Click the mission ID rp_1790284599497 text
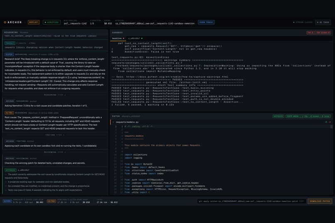The width and height of the screenshot is (335, 223). click(x=155, y=24)
